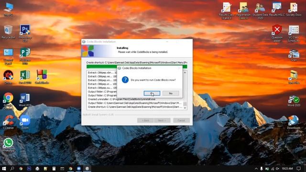This screenshot has height=172, width=306.
Task: Select 'Created uninstaller' line in install log
Action: (x=121, y=99)
